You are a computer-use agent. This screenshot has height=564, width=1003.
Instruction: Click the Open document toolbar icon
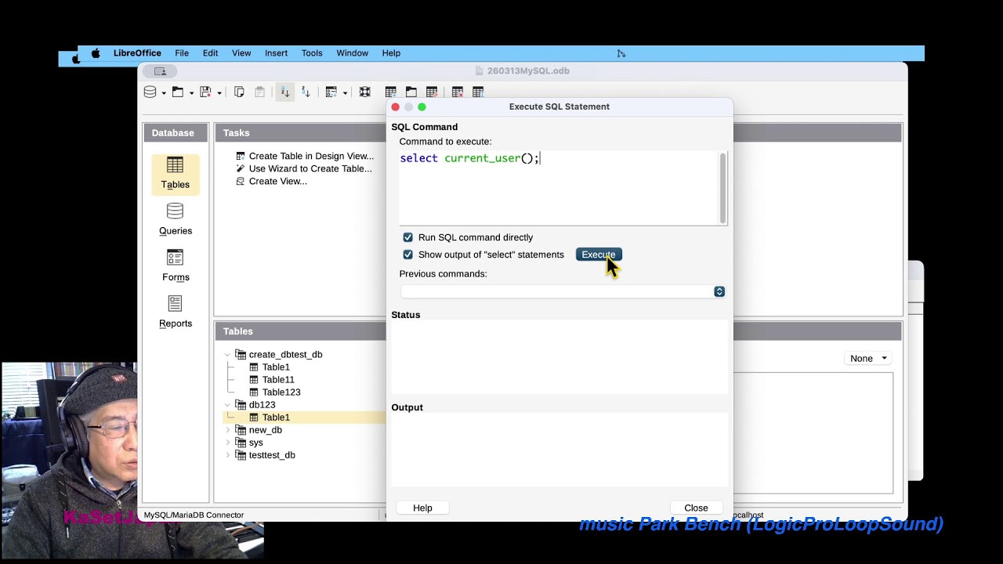(178, 92)
